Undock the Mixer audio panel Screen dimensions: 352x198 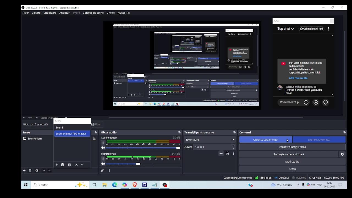(179, 133)
